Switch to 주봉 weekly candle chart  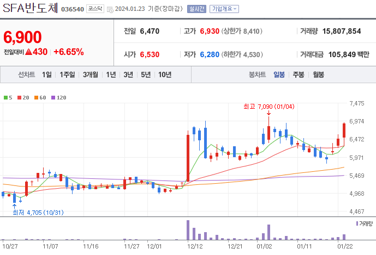(x=299, y=75)
